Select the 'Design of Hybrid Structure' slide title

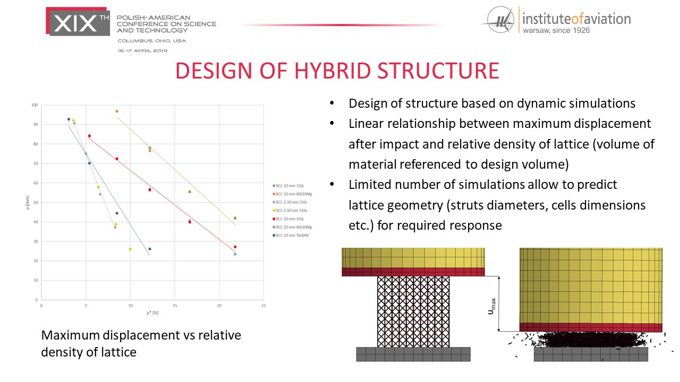point(337,71)
